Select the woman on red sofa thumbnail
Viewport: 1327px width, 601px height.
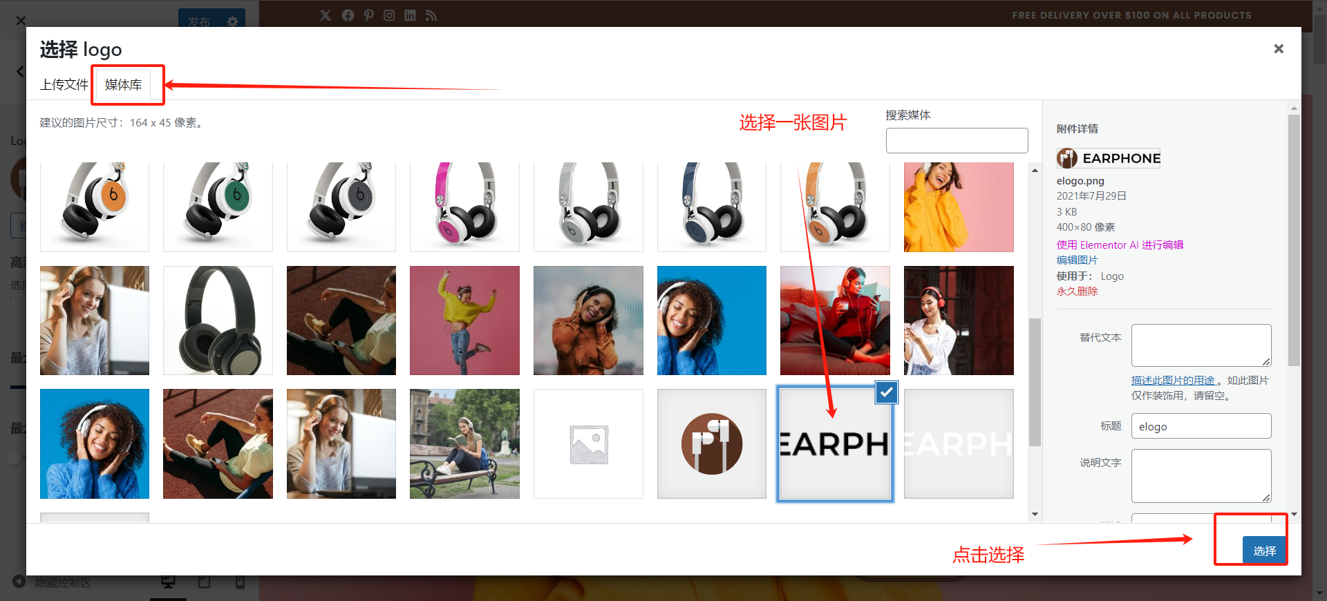tap(835, 321)
